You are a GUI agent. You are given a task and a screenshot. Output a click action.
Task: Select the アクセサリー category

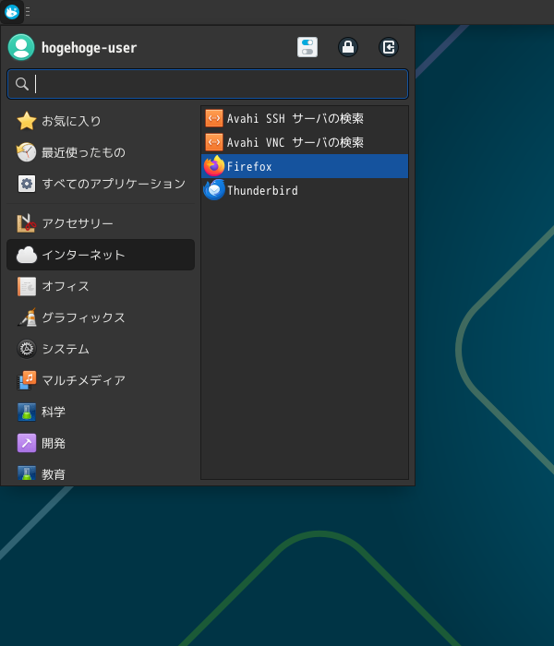pos(101,223)
